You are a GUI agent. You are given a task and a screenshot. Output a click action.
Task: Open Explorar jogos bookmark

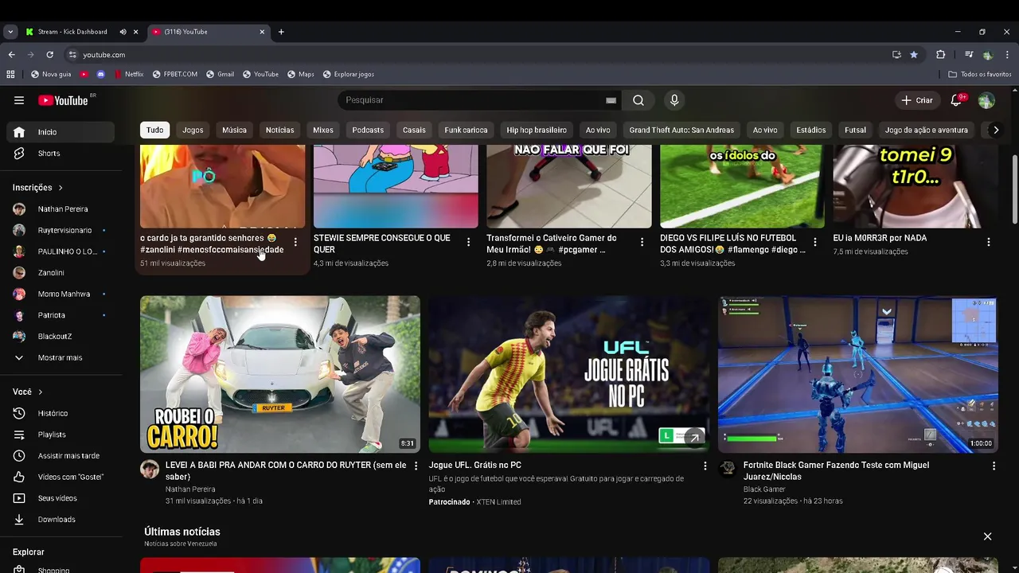point(349,74)
